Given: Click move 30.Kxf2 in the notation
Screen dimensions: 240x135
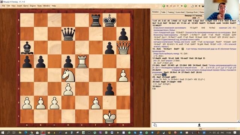Looking at the screenshot, I should 156,82.
